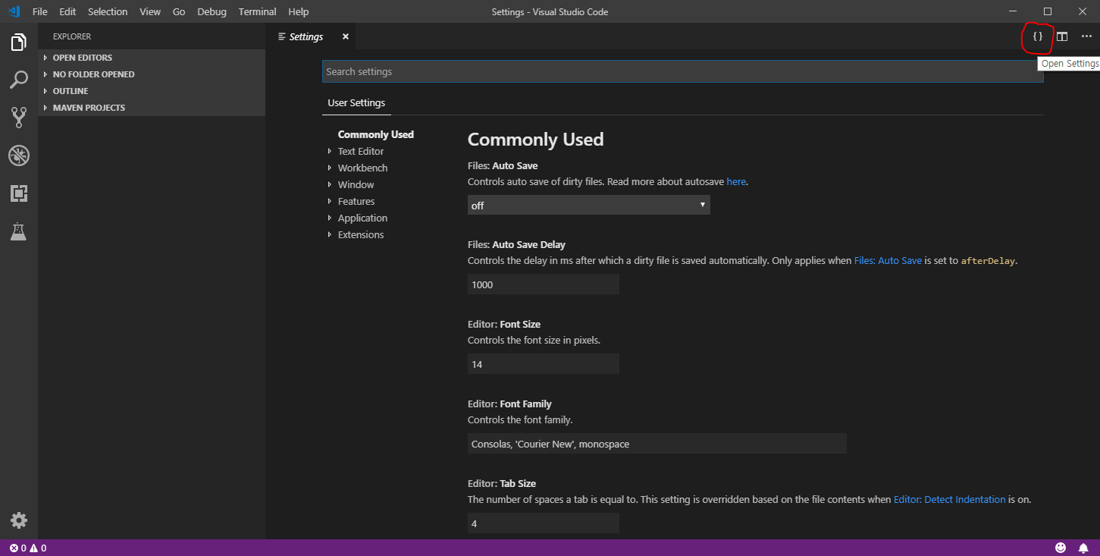
Task: Click the Commonly Used heading
Action: [535, 140]
